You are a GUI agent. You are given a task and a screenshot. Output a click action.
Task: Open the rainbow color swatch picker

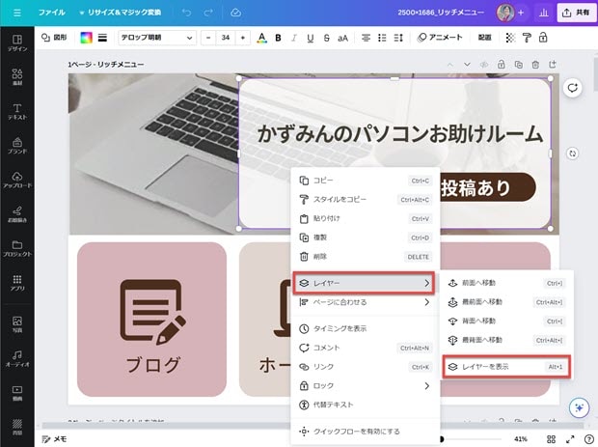pos(85,38)
